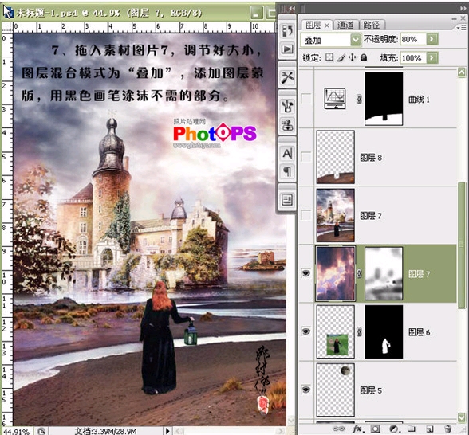Delete layer with the trash icon
This screenshot has width=469, height=435.
click(x=447, y=429)
